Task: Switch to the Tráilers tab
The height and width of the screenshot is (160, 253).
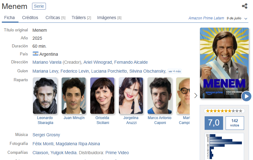Action: point(81,18)
